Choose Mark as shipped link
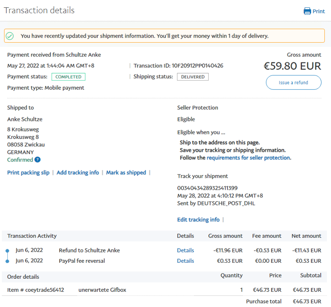Screen dimensions: 331x307 126,173
